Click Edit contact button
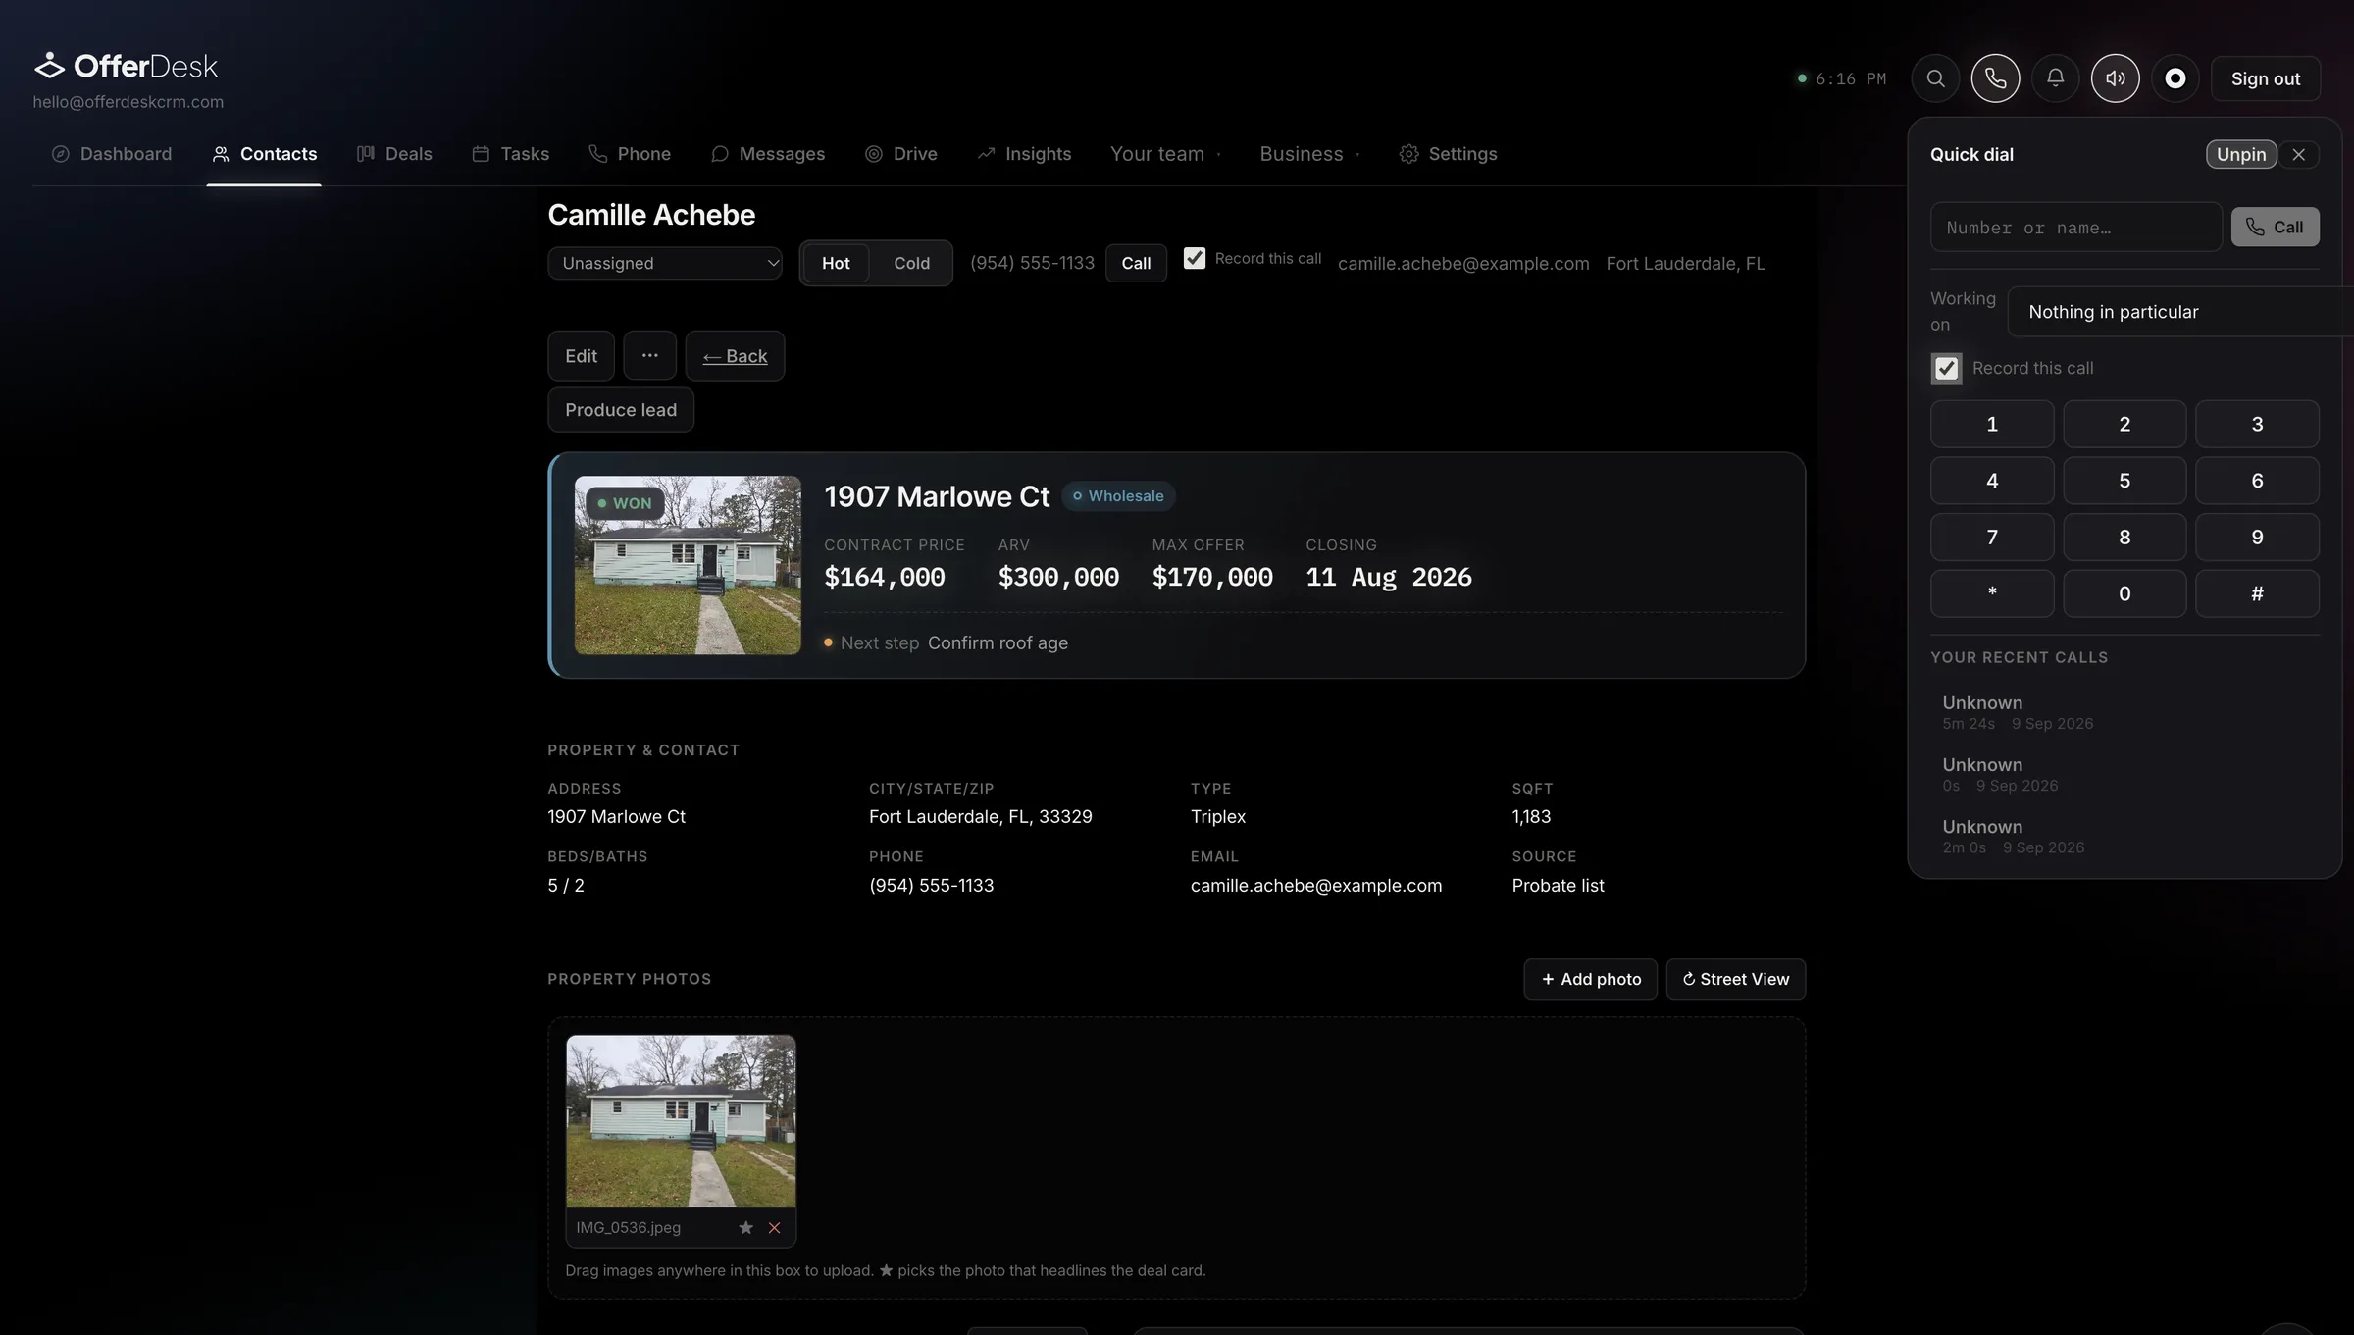Image resolution: width=2354 pixels, height=1335 pixels. [x=581, y=355]
